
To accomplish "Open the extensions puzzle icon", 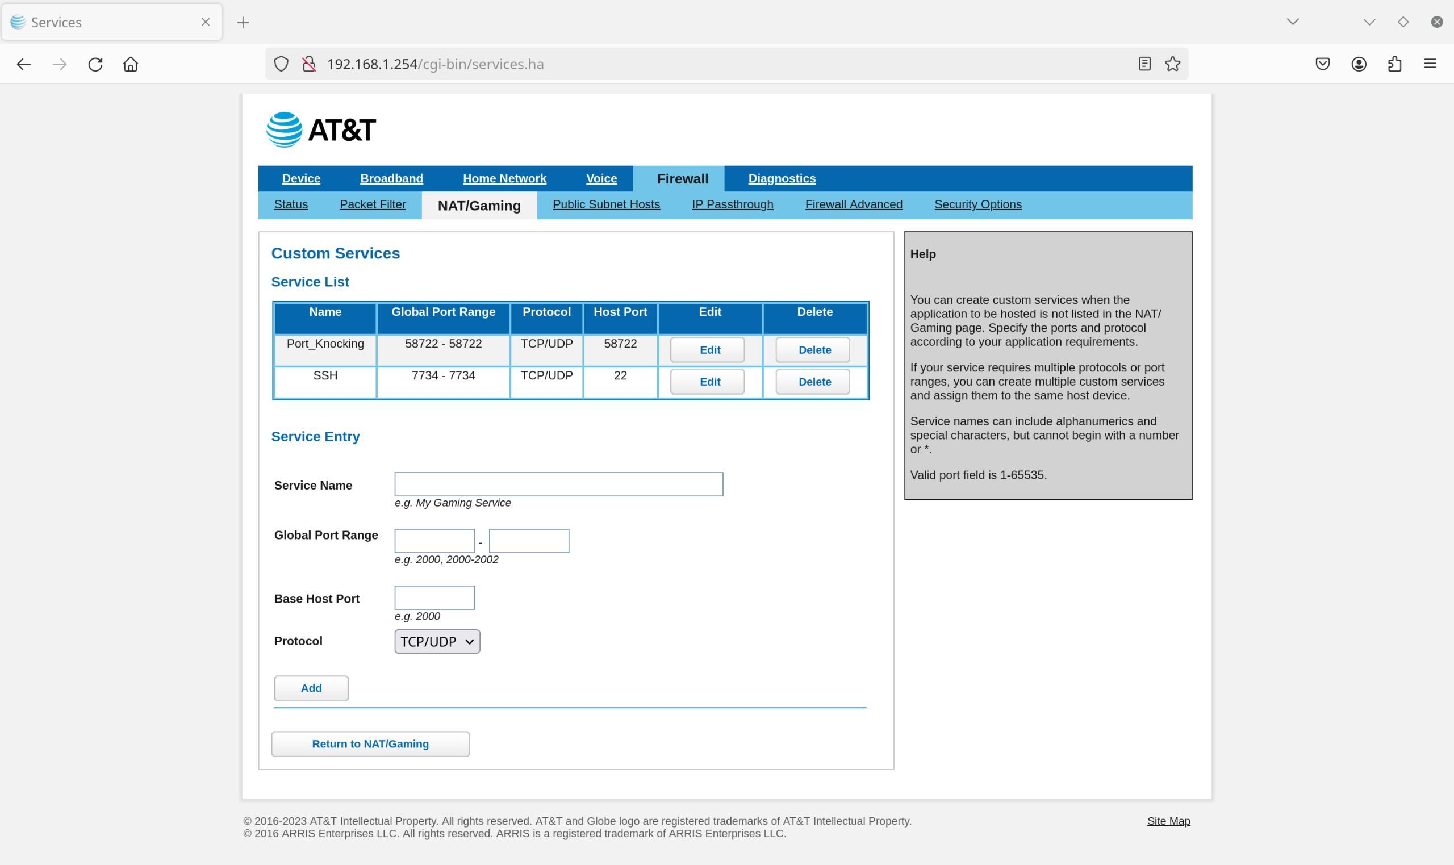I will point(1394,64).
